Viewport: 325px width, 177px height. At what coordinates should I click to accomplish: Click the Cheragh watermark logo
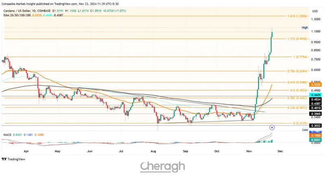162,167
